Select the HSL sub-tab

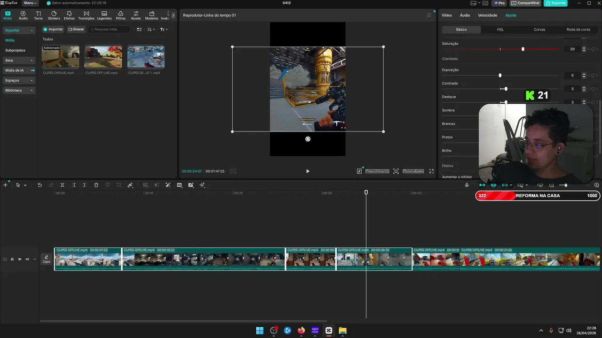coord(500,30)
